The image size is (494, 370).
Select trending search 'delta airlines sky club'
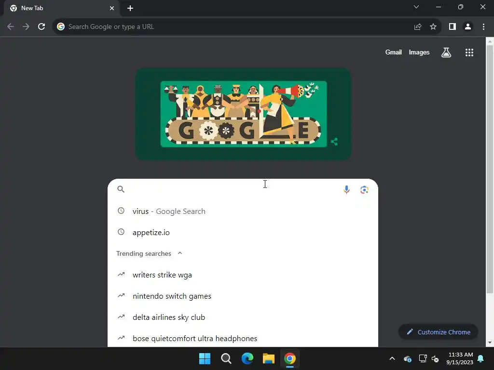point(243,317)
